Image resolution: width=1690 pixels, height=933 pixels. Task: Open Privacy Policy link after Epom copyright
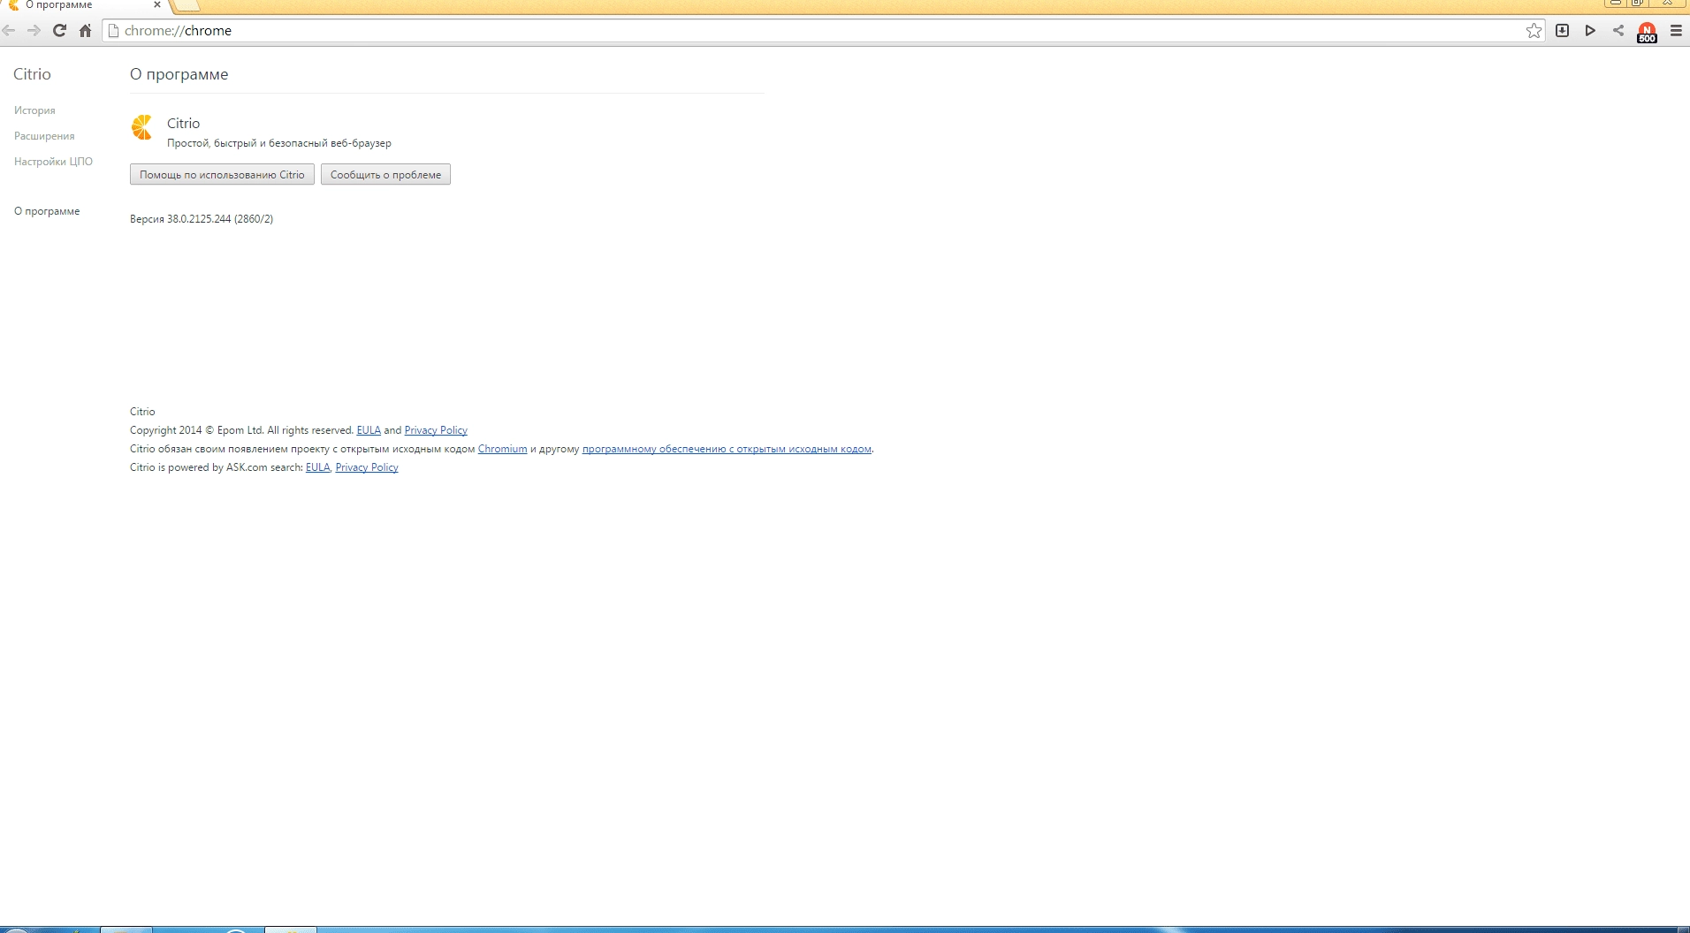coord(436,430)
